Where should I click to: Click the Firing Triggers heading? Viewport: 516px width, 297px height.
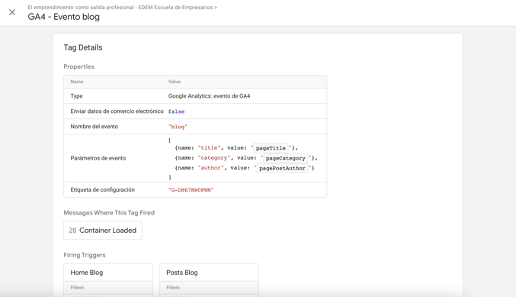coord(85,255)
